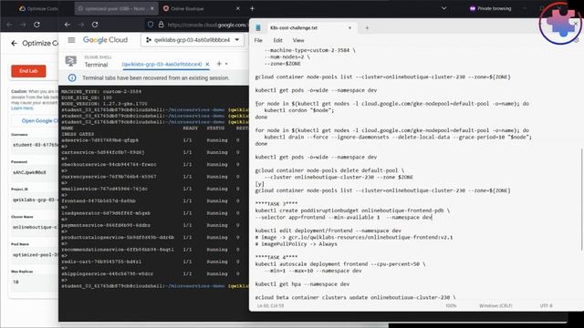584x328 pixels.
Task: Reload the page in the inner browser
Action: 95,25
